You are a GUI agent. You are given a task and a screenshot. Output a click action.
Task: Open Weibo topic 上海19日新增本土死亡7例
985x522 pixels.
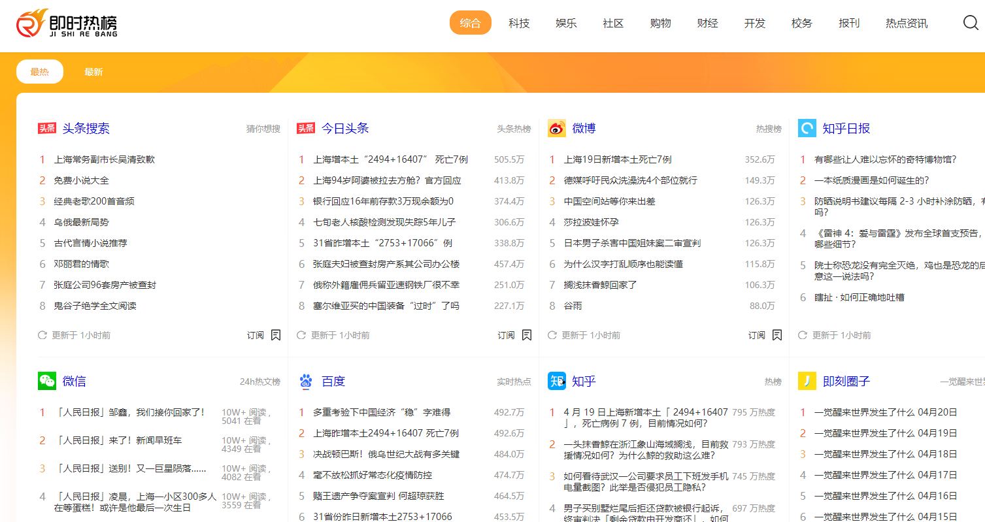[618, 159]
